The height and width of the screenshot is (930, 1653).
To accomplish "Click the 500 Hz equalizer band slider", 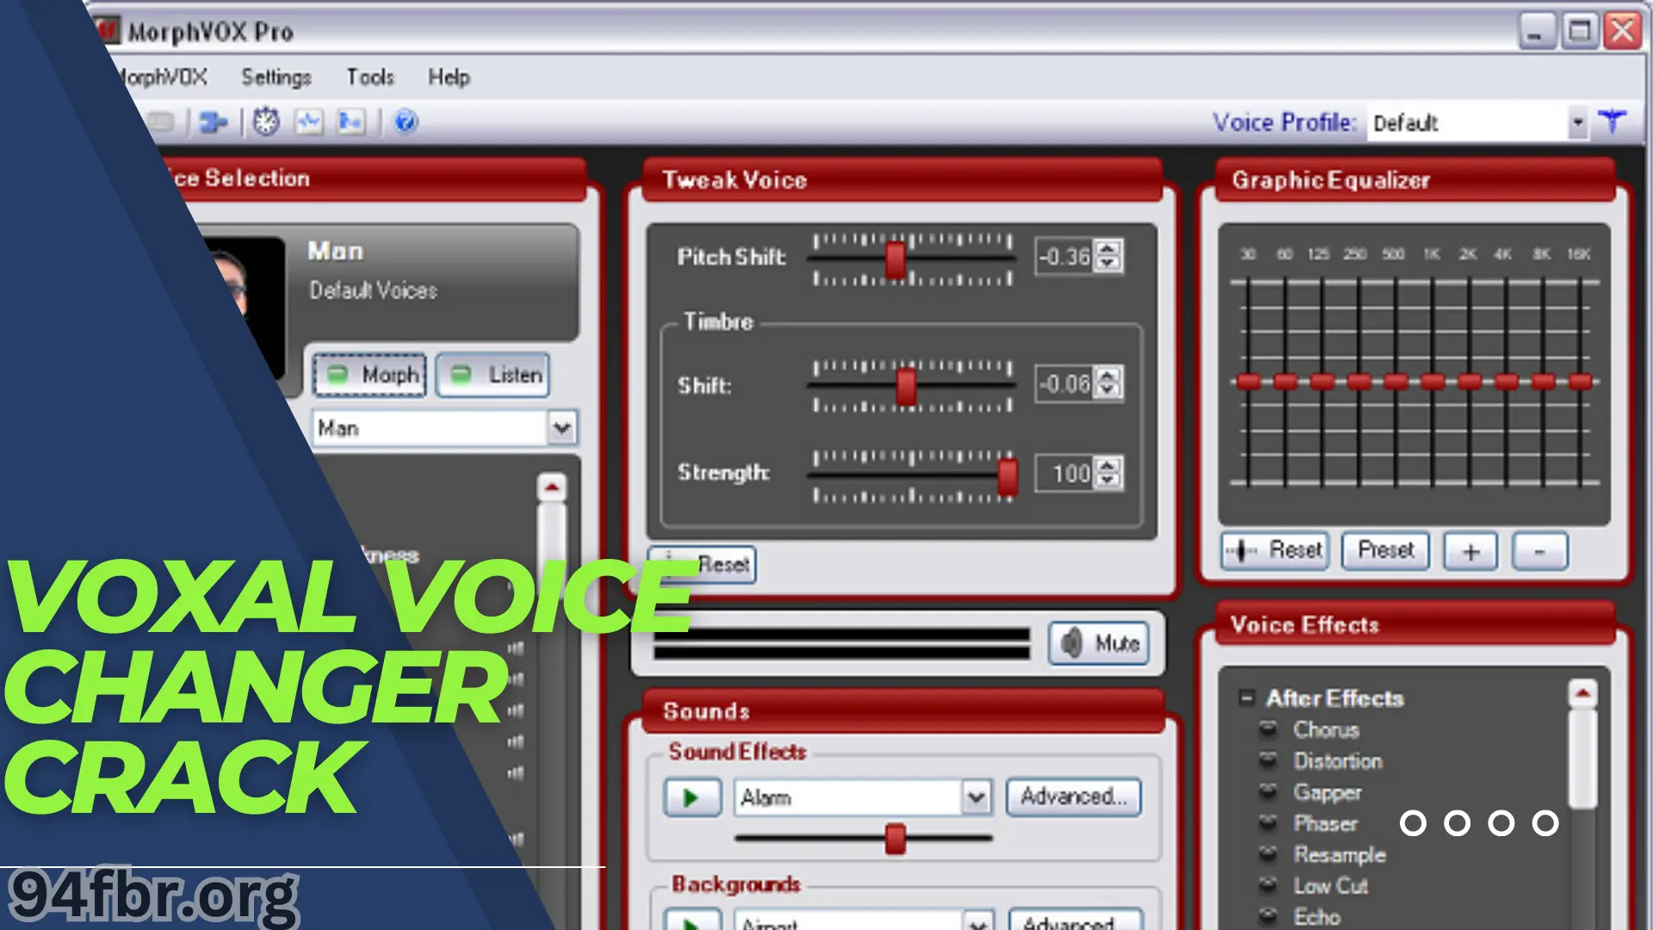I will [x=1396, y=381].
